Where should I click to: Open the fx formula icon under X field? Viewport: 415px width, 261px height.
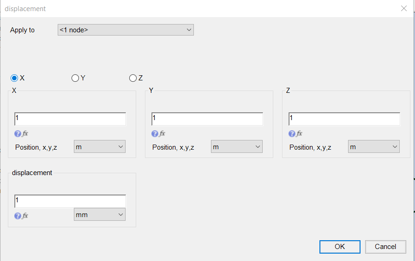(25, 134)
